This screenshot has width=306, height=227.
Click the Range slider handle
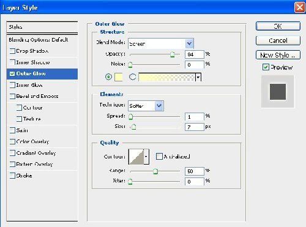point(155,171)
